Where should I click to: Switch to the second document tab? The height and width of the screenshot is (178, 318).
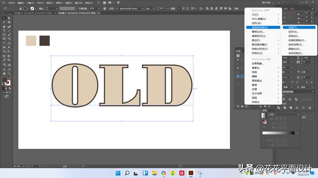click(x=77, y=13)
